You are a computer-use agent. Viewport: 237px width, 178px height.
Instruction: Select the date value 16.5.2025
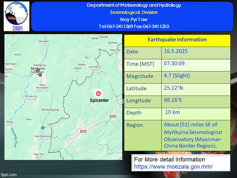coord(175,51)
